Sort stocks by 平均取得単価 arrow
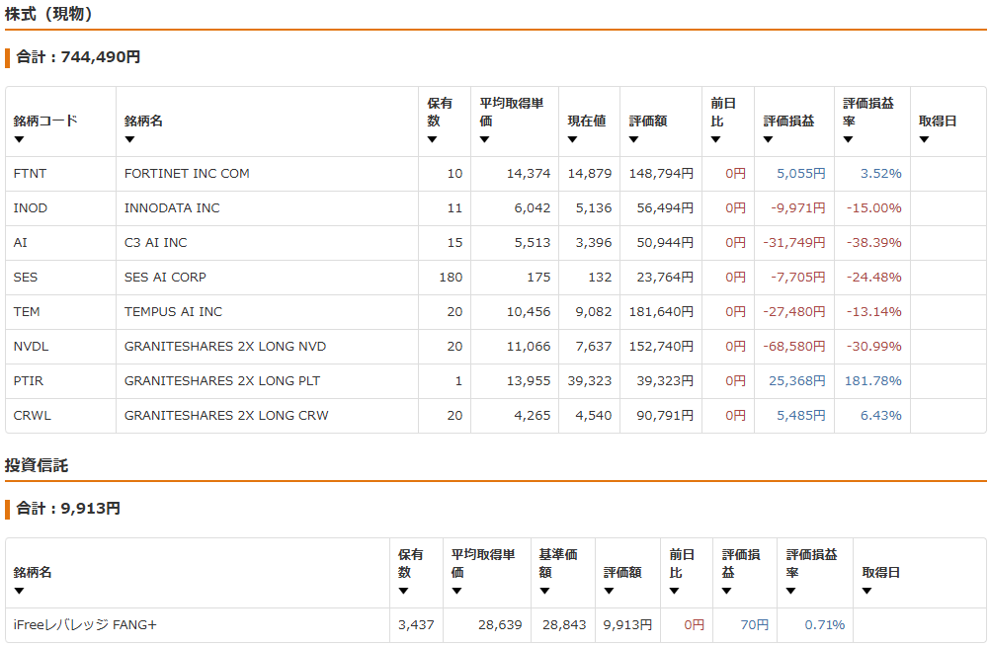This screenshot has height=646, width=989. coord(484,139)
